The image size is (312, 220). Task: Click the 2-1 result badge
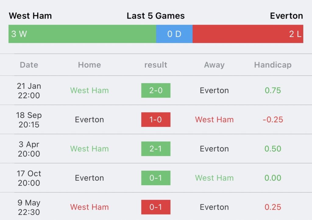[x=156, y=149]
